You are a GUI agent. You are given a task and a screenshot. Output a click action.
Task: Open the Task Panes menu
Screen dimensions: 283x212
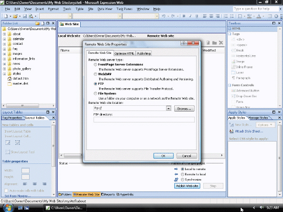point(125,9)
